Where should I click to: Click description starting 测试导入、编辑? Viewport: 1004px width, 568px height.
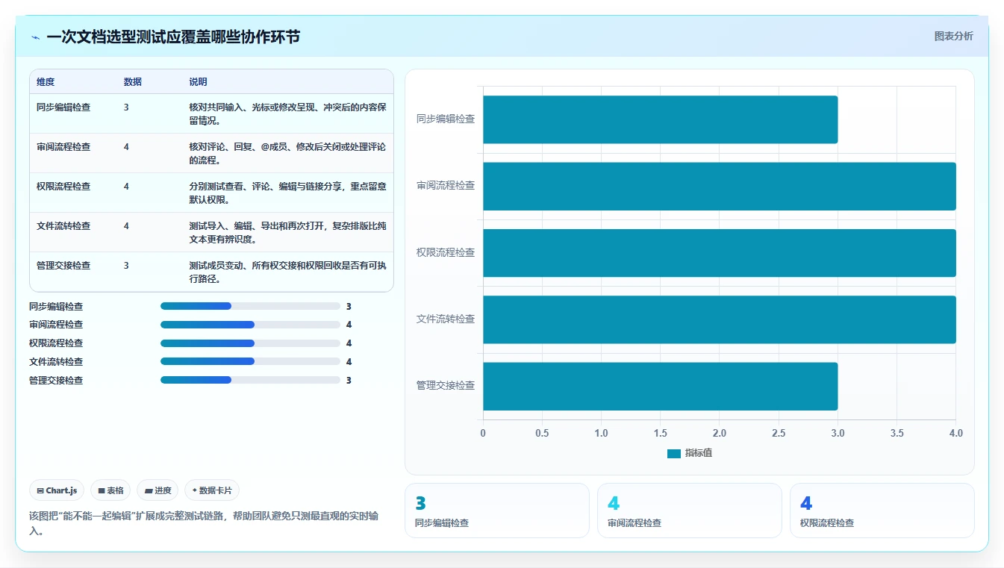[287, 233]
